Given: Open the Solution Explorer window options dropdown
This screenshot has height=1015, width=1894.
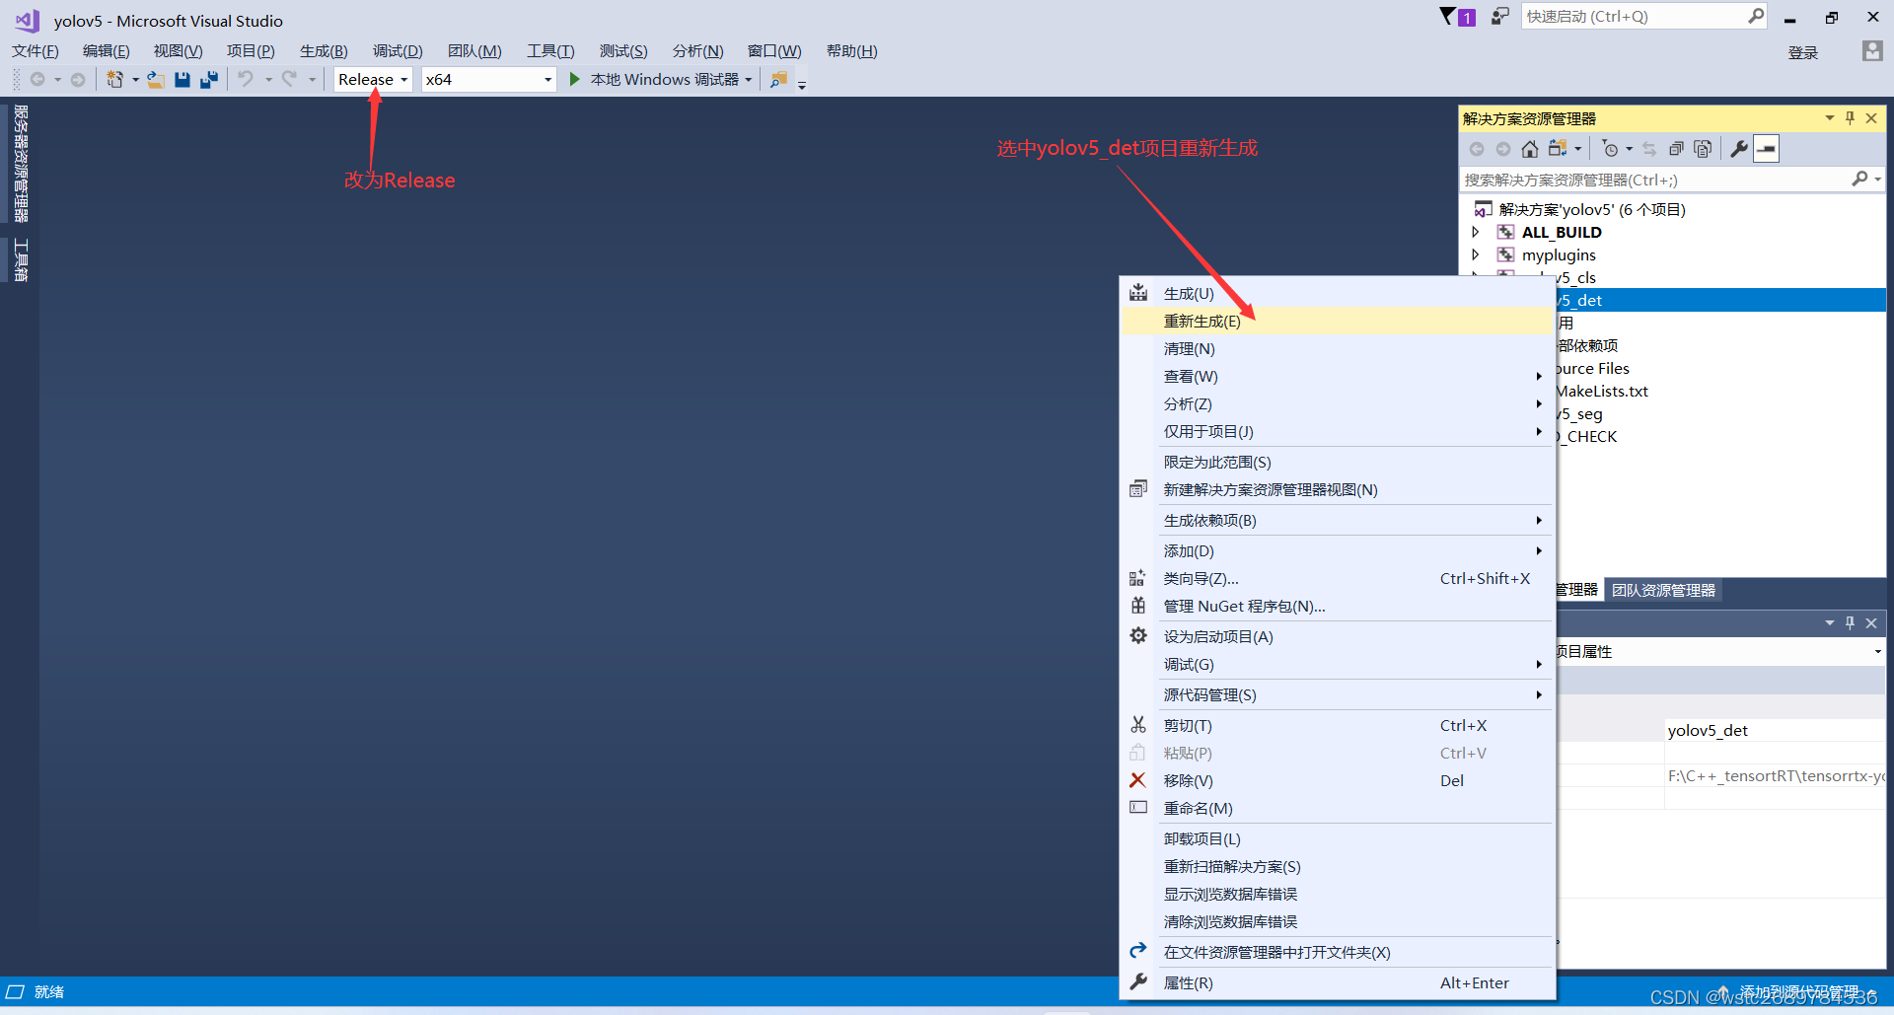Looking at the screenshot, I should click(x=1830, y=118).
